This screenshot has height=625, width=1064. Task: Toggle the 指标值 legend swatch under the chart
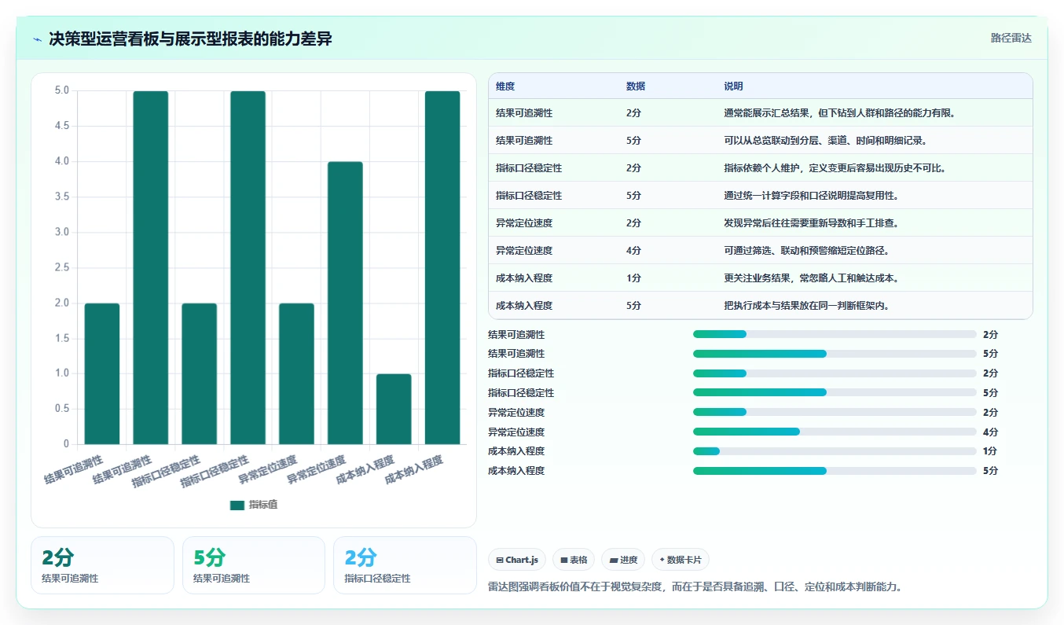tap(237, 505)
